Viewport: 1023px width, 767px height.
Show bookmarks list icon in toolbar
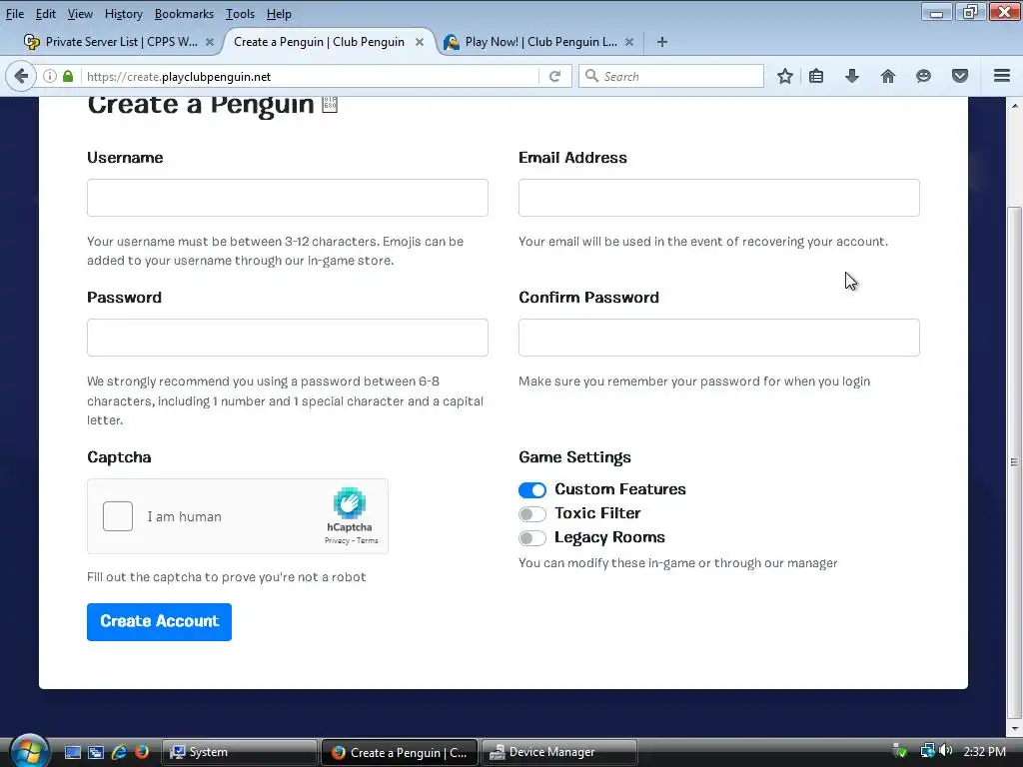[816, 76]
